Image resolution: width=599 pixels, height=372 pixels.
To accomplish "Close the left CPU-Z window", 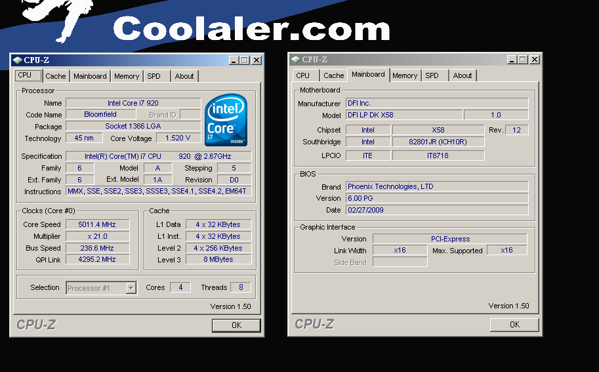I will click(257, 60).
